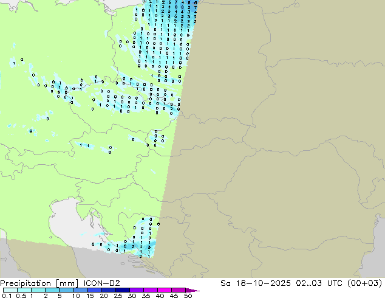
Task: Click the legend scale value '50'
Action: click(188, 296)
